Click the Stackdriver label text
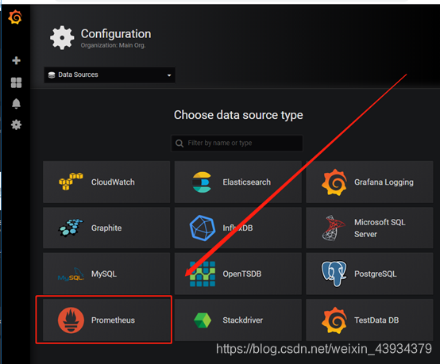 243,320
